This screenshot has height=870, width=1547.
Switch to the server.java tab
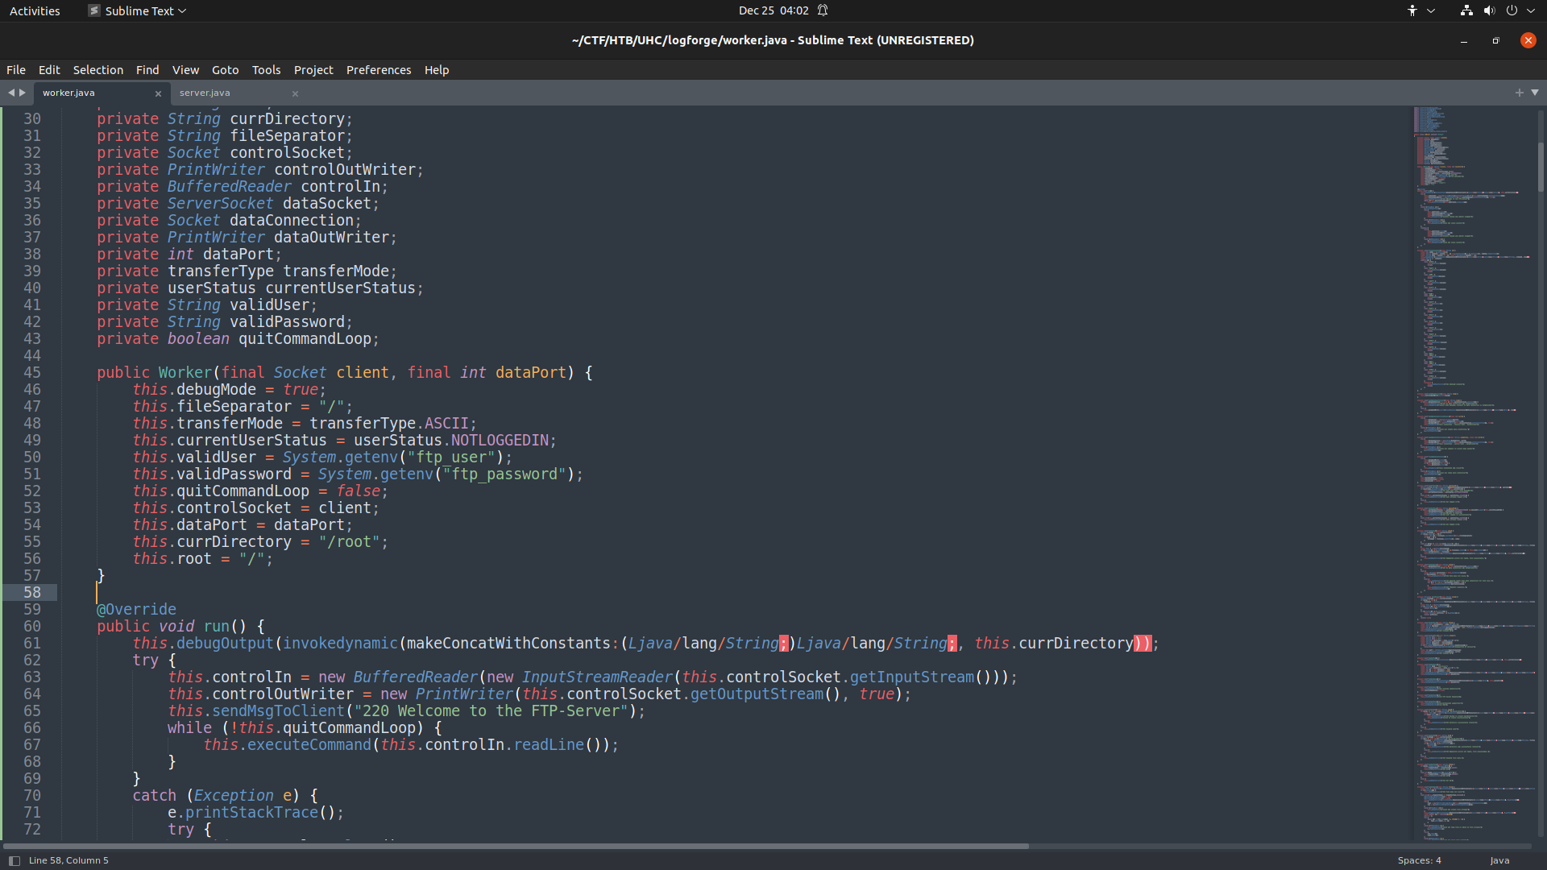coord(205,93)
